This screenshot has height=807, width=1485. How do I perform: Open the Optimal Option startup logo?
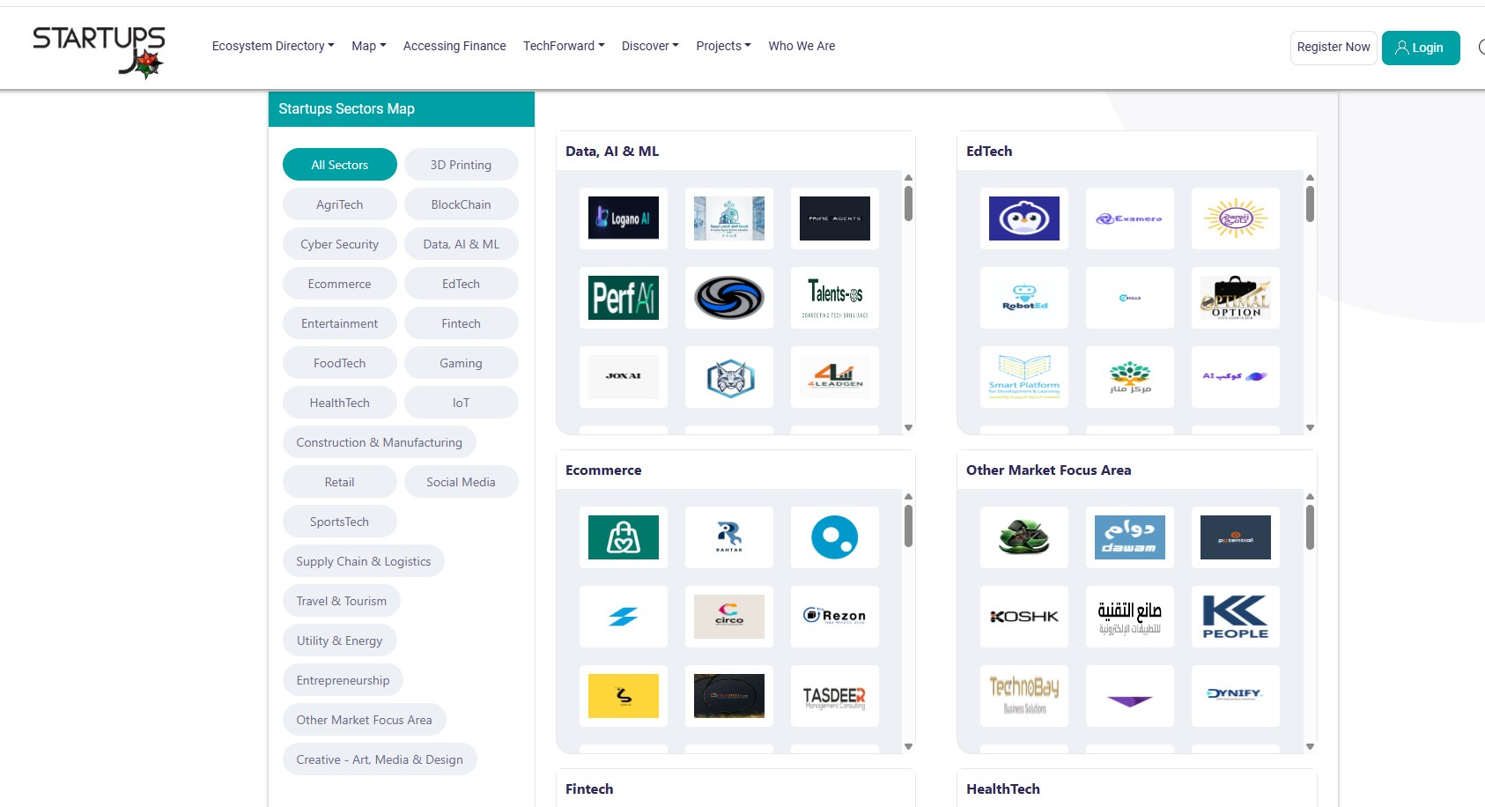click(1236, 298)
